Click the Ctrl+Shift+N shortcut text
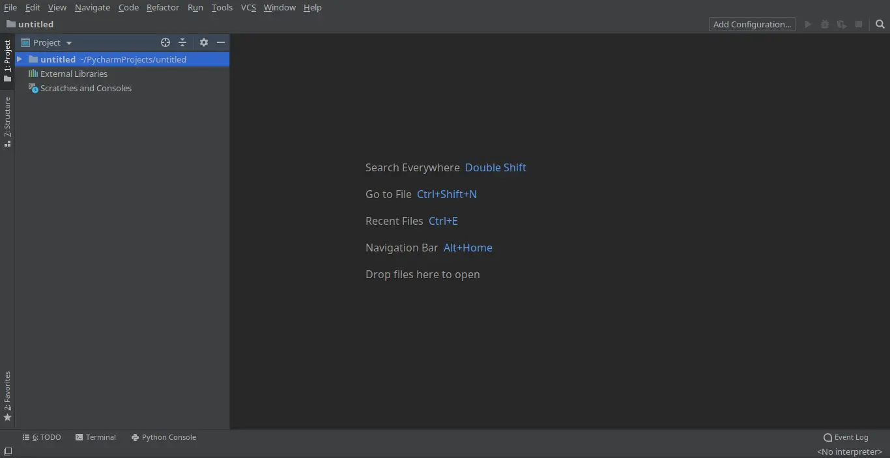890x458 pixels. point(447,194)
